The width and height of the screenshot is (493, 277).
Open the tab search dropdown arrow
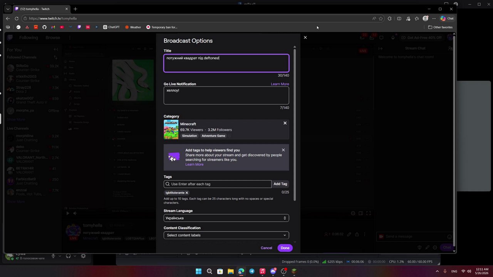click(8, 9)
